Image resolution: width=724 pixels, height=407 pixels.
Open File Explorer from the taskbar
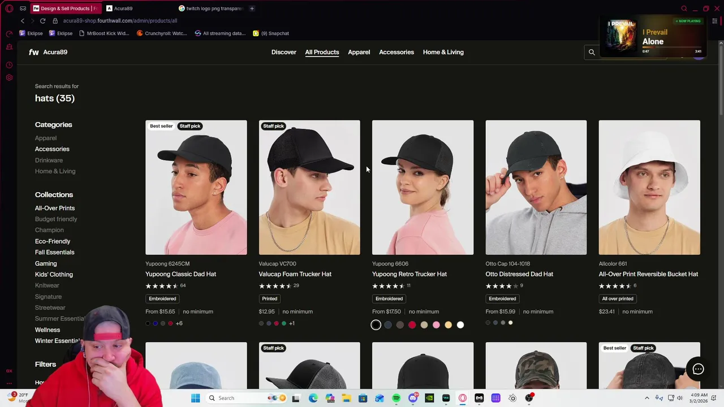(x=346, y=398)
